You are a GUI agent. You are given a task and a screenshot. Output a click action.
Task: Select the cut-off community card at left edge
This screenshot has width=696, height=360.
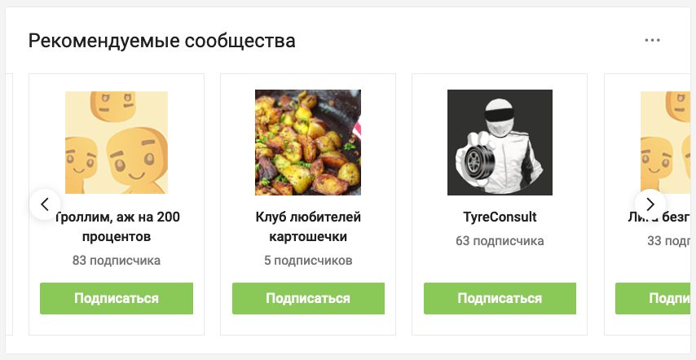pyautogui.click(x=9, y=204)
